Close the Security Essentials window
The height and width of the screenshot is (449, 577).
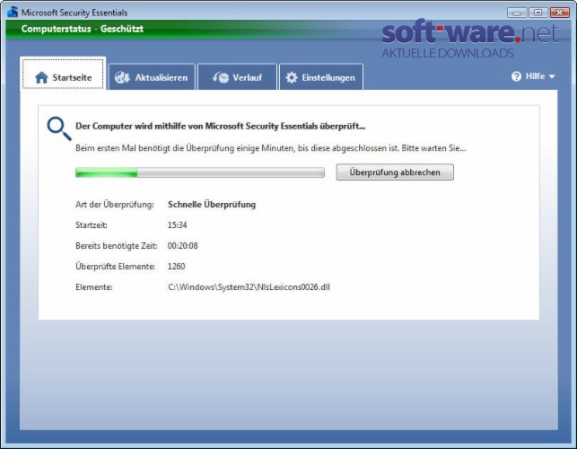tap(560, 13)
